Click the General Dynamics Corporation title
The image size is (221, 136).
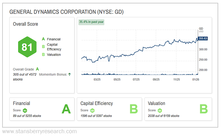67,12
